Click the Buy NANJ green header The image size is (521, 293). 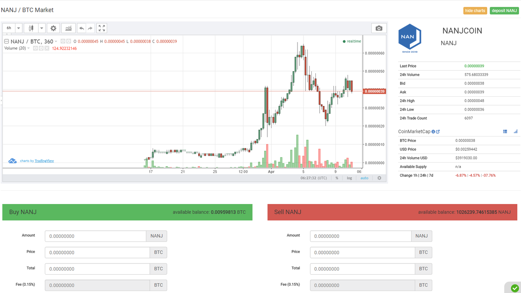click(127, 212)
